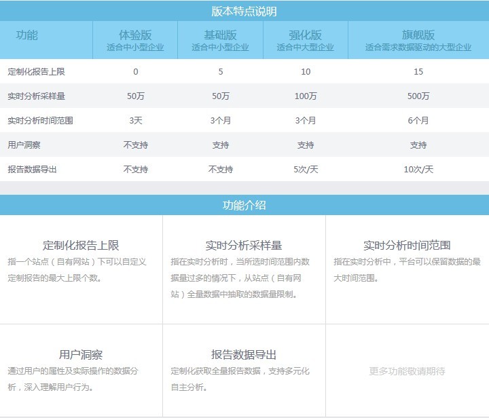This screenshot has height=418, width=489.
Task: Click the 实时分析时间范围 row label in the table
Action: click(40, 121)
